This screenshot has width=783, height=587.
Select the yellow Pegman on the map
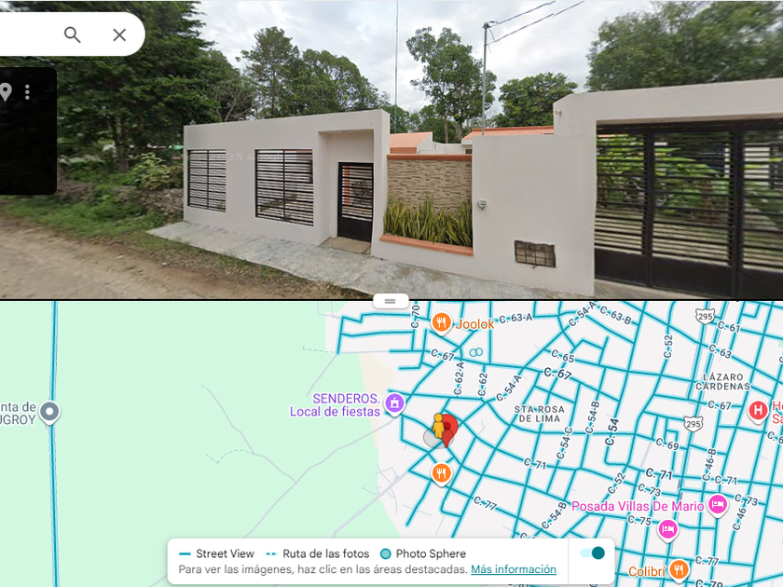438,426
